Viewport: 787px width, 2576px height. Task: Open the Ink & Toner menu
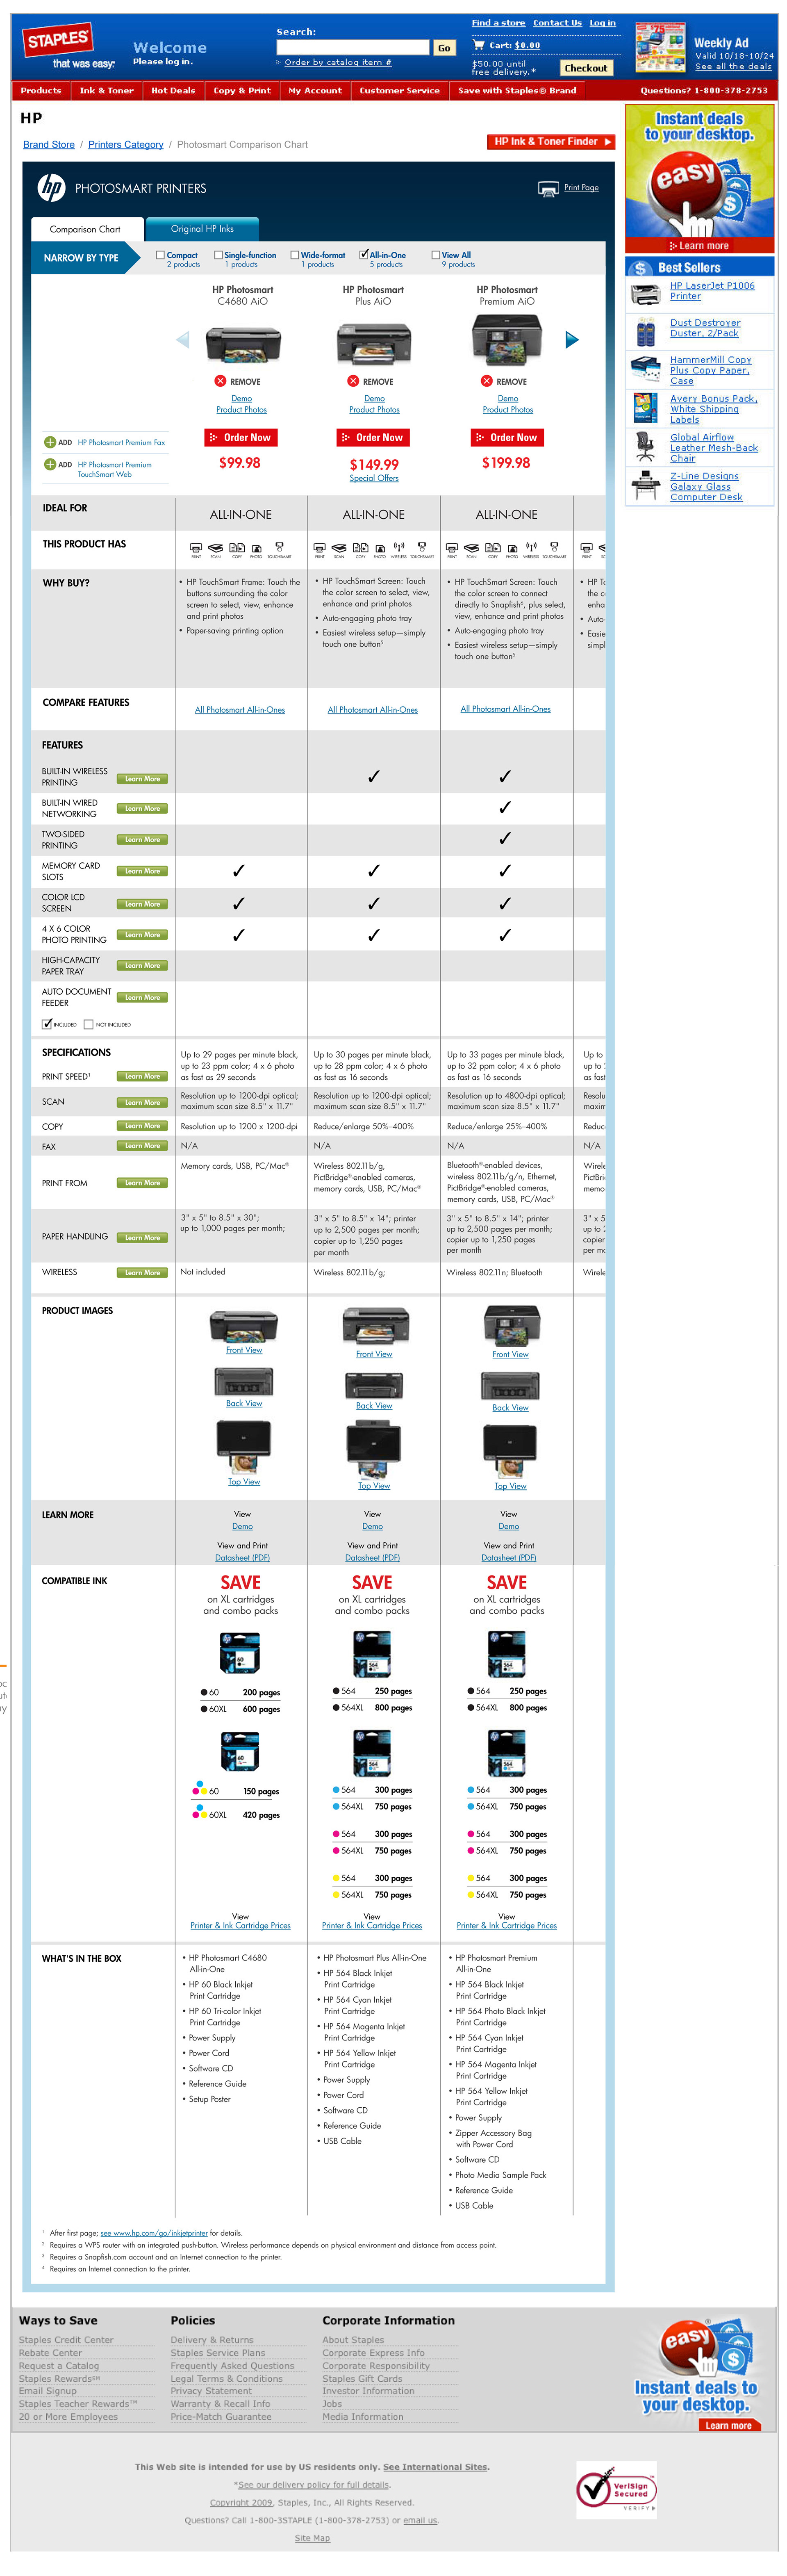[106, 90]
